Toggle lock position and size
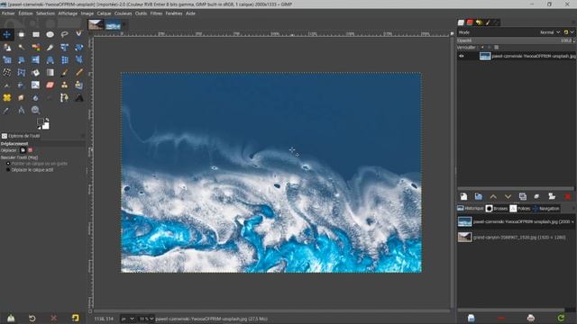577x324 pixels. pos(489,48)
